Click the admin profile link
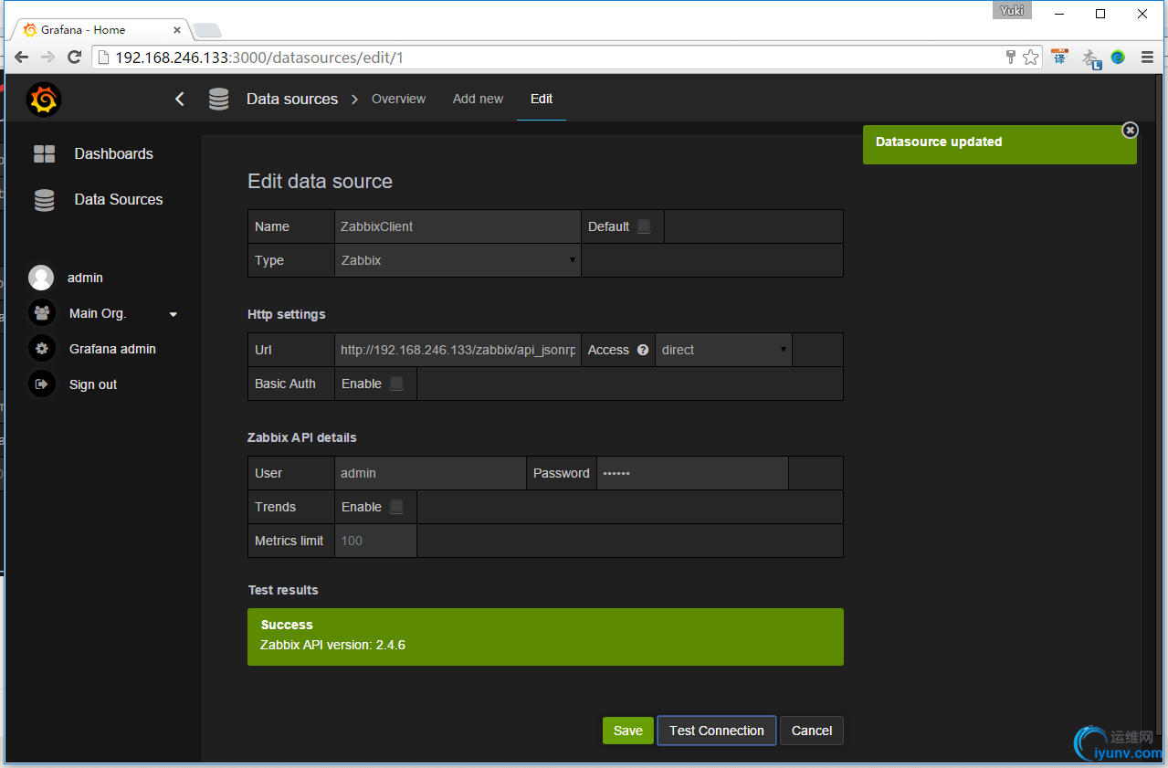The height and width of the screenshot is (768, 1168). (85, 278)
